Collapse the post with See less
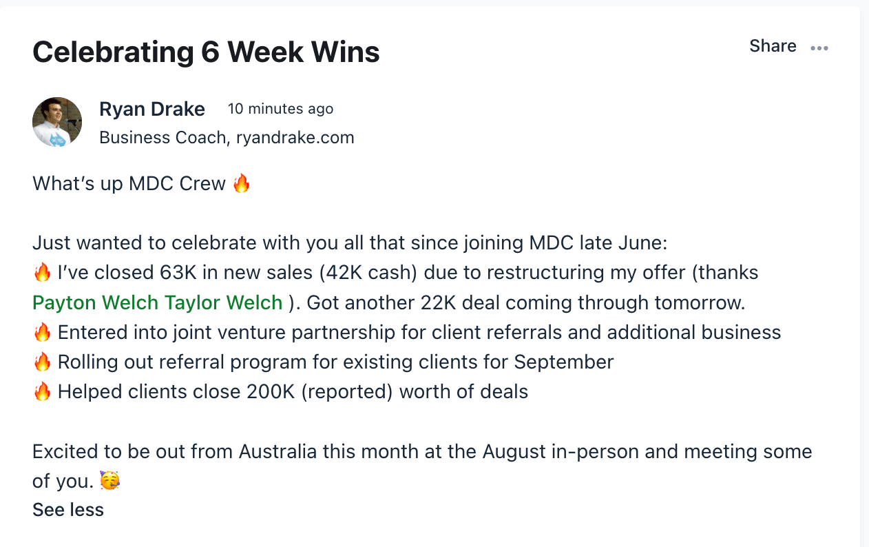Viewport: 869px width, 547px height. (x=68, y=510)
